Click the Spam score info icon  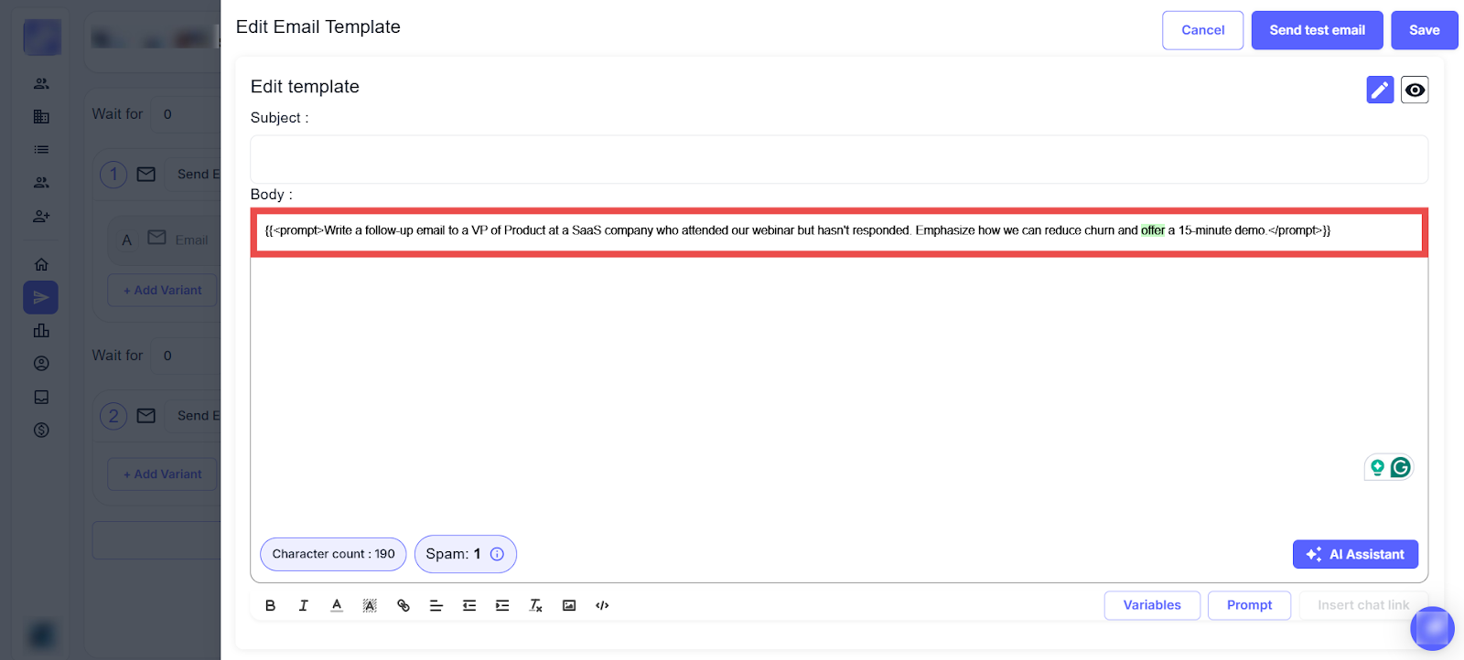[497, 554]
